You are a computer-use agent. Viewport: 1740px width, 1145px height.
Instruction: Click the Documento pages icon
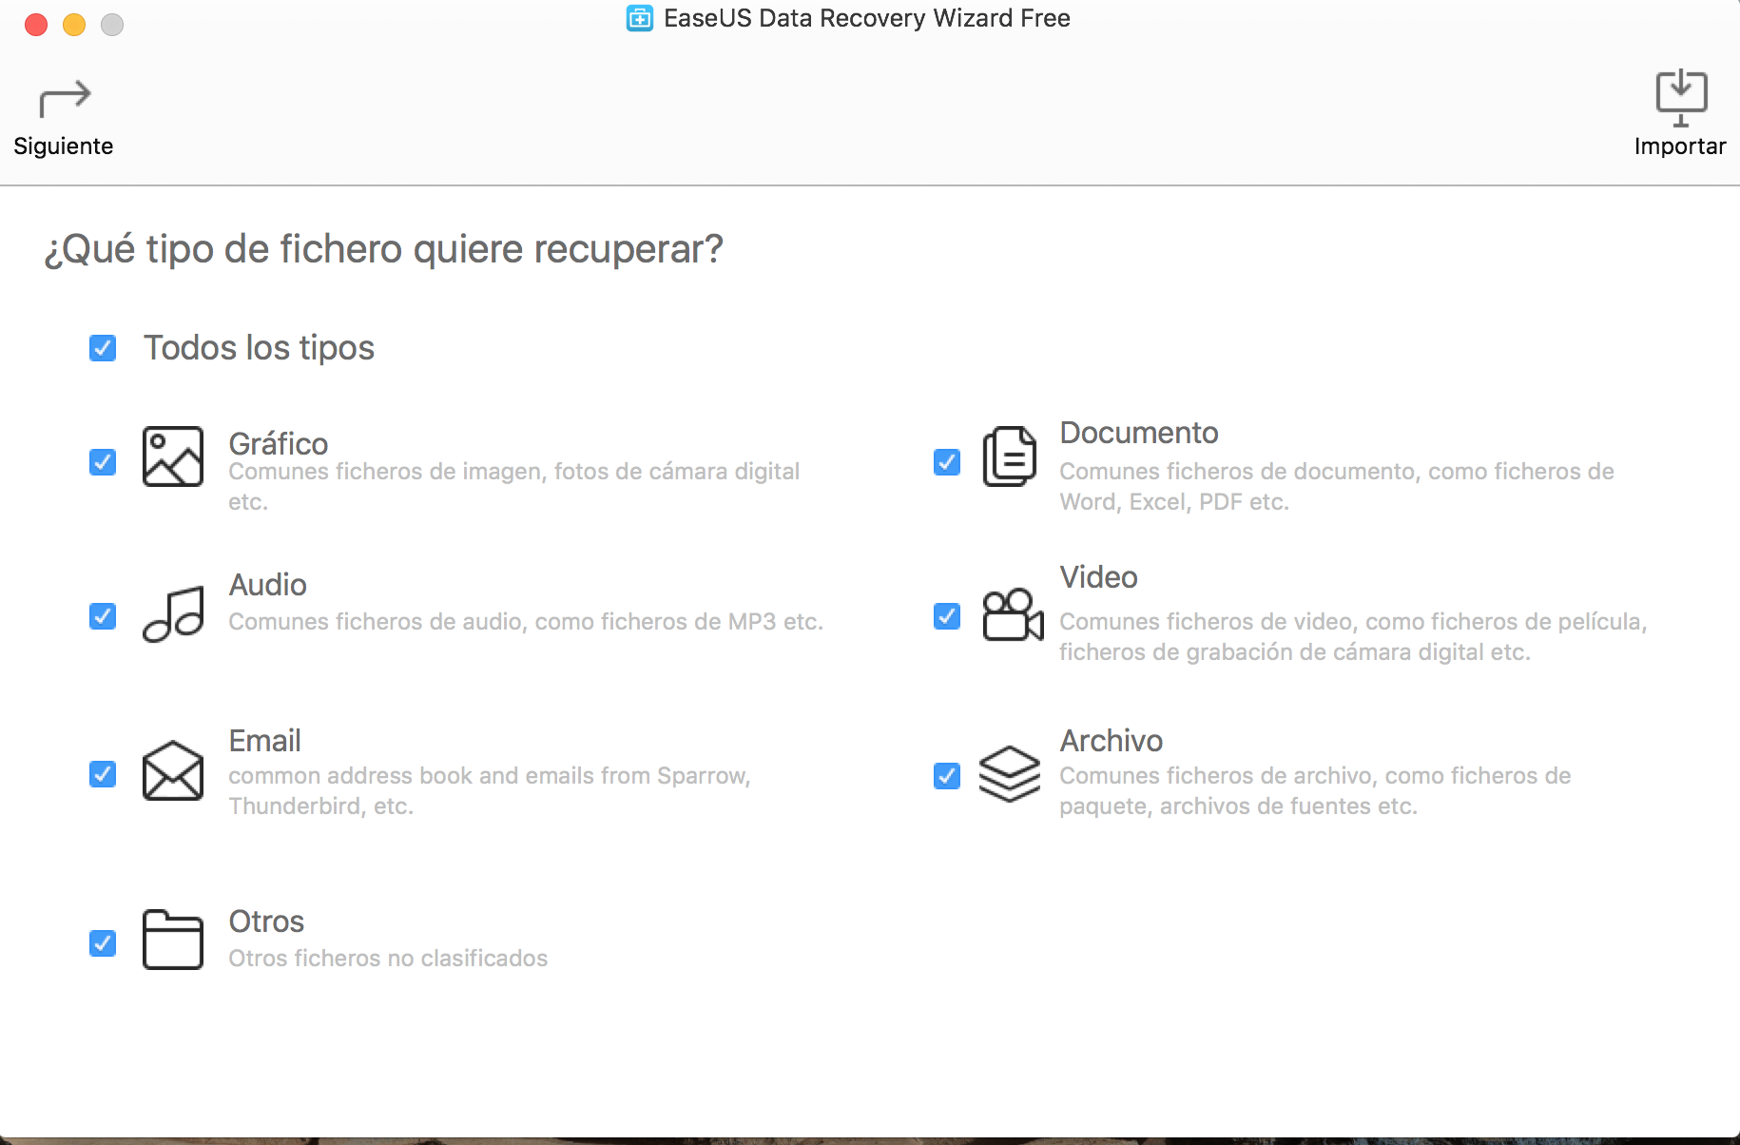point(1009,456)
